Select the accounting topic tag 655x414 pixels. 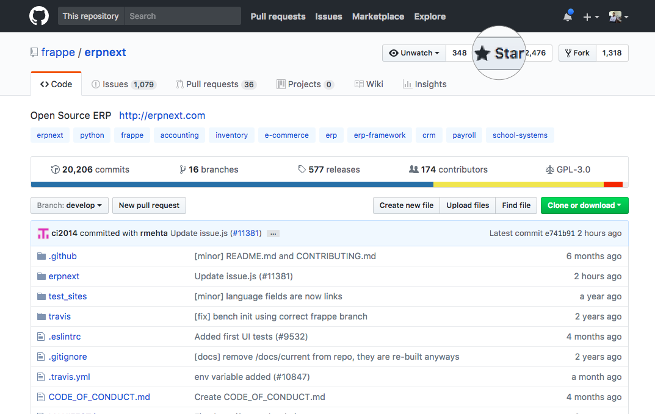tap(179, 135)
